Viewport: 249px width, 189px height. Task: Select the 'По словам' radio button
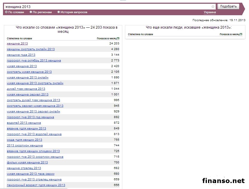[x=6, y=12]
